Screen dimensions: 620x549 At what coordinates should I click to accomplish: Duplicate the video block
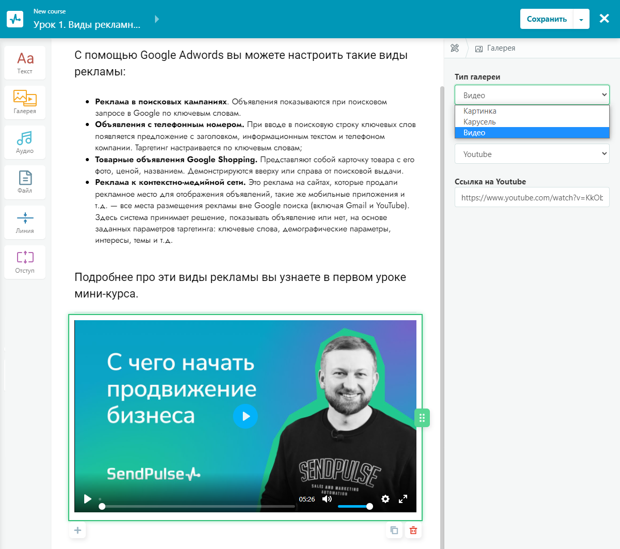point(394,530)
